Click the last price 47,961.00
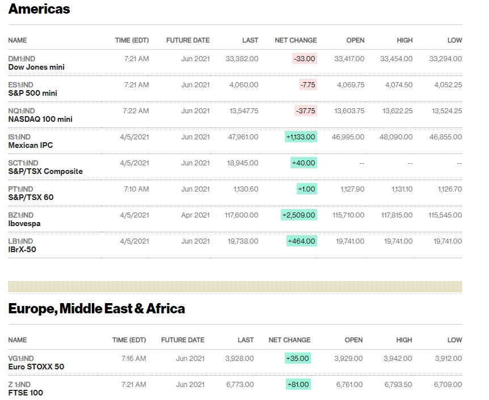Viewport: 489px width, 400px height. pos(243,137)
